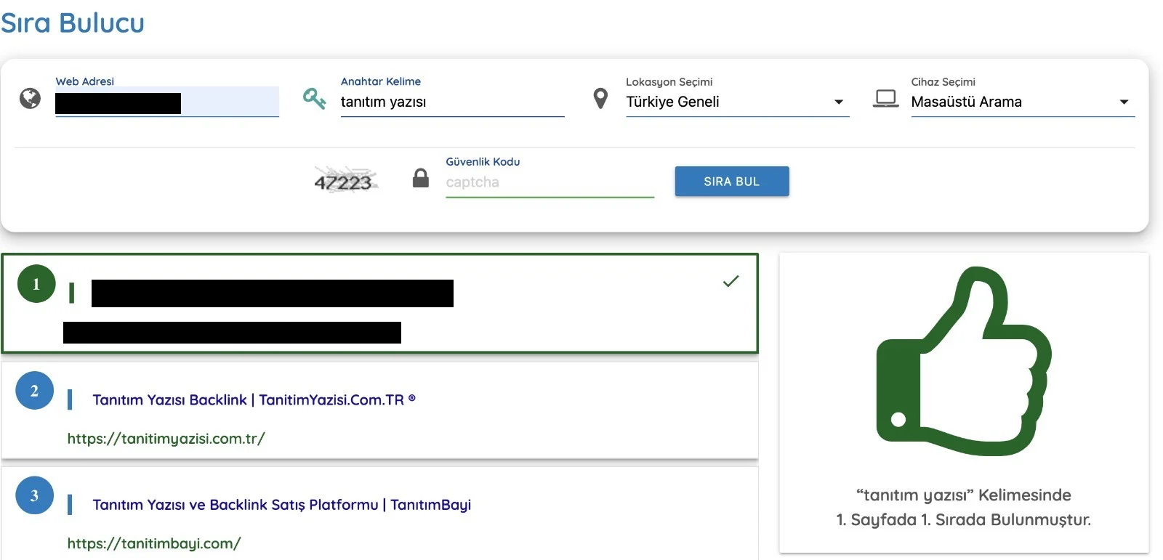This screenshot has height=560, width=1163.
Task: Click the number 2 rank badge
Action: tap(34, 391)
